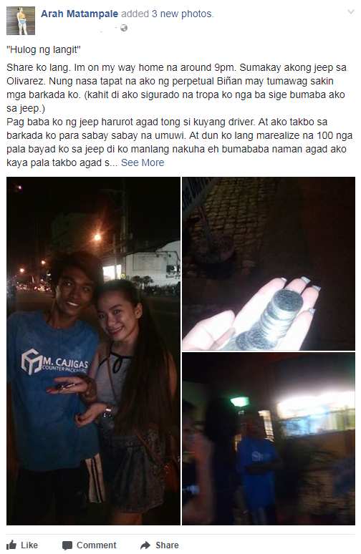Click the Comment button label

coord(97,545)
